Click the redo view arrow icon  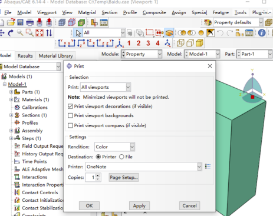tap(229, 33)
